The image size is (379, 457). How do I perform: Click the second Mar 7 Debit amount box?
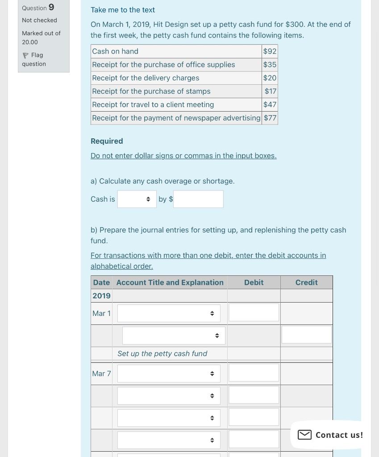coord(253,395)
